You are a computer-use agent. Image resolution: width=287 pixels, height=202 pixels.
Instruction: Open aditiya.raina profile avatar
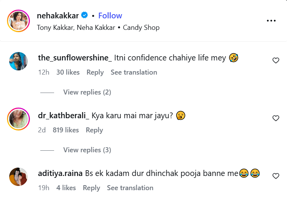coord(18,177)
